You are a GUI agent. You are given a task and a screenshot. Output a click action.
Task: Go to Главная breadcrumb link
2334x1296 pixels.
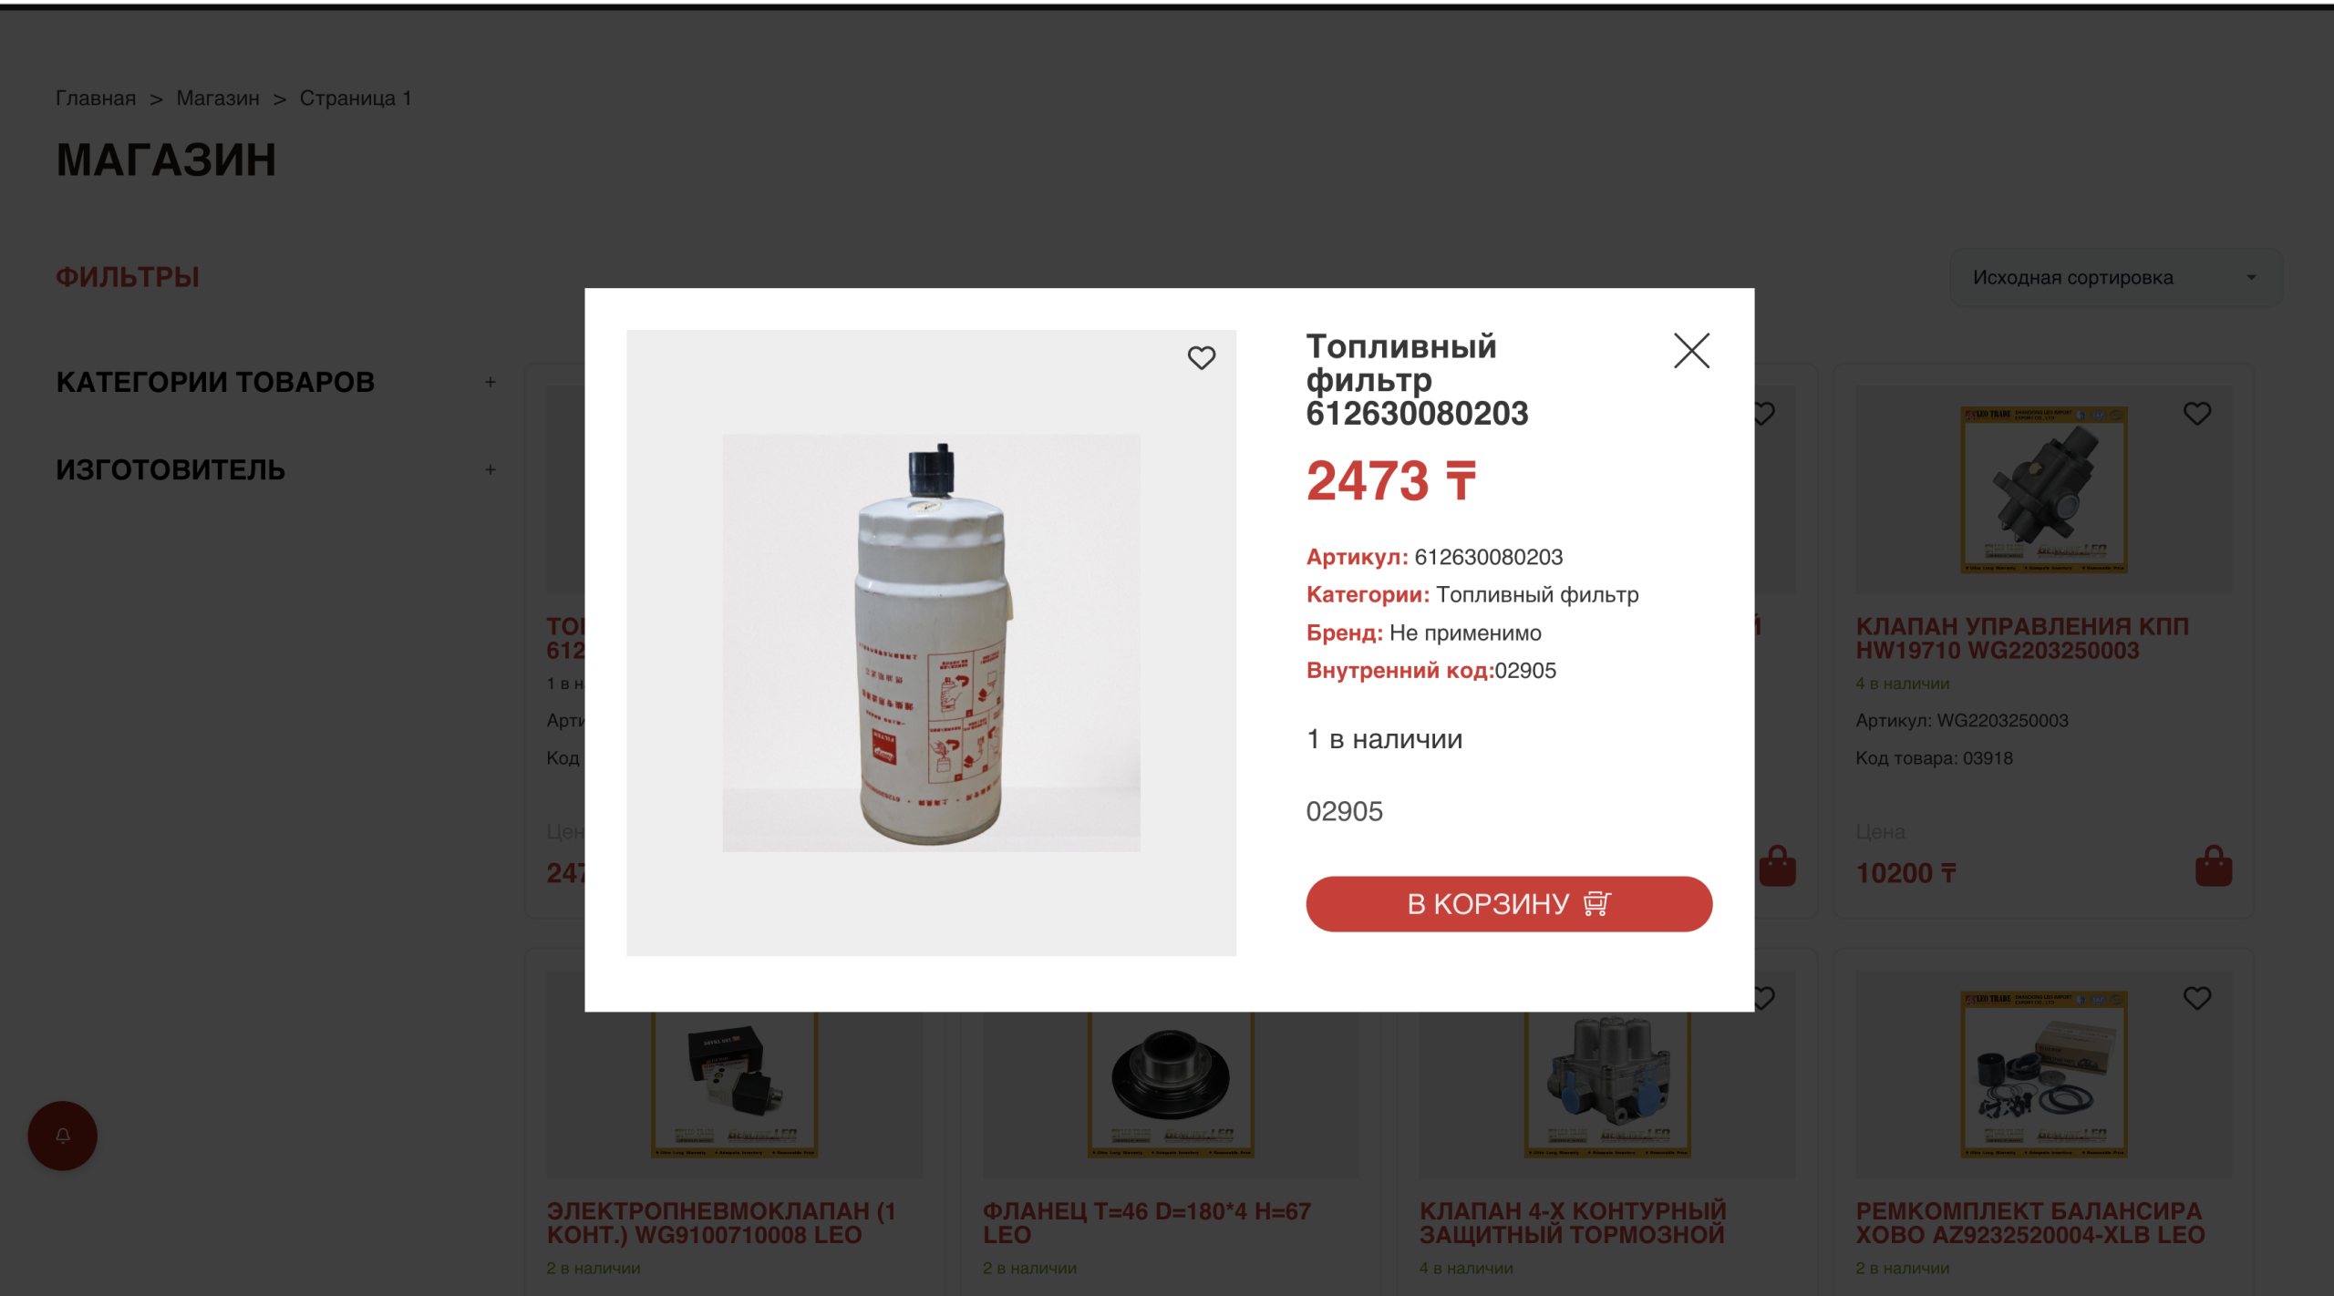point(96,98)
